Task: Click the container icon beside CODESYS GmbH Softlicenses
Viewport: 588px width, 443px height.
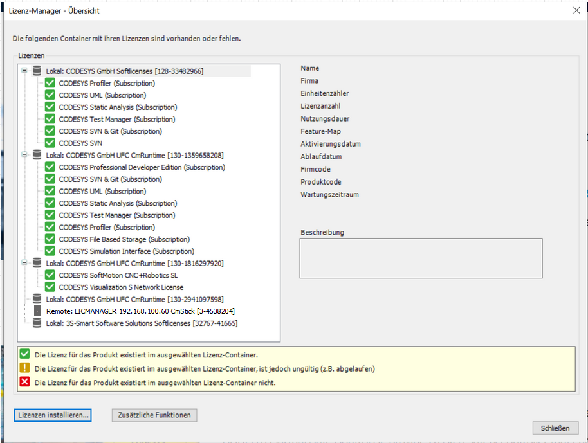Action: 37,71
